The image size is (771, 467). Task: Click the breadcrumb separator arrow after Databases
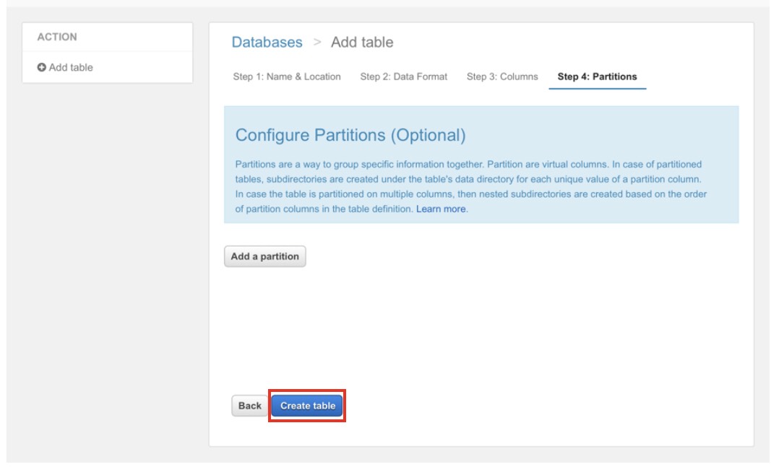click(x=316, y=43)
